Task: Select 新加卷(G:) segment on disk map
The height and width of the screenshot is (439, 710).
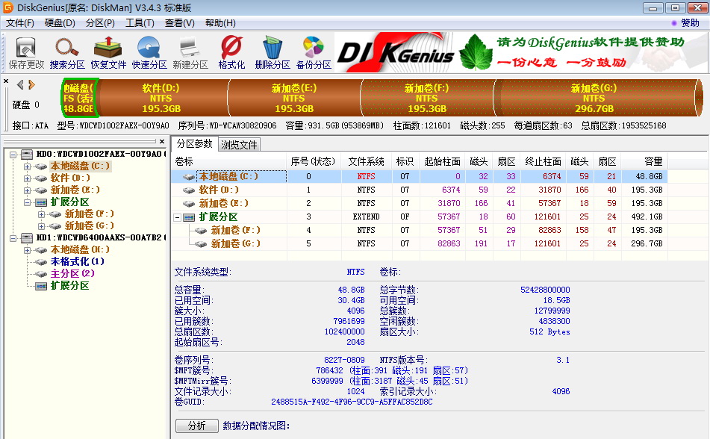Action: [594, 99]
